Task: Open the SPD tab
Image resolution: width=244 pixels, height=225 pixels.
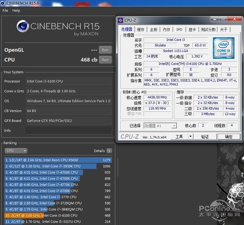Action: [x=179, y=30]
